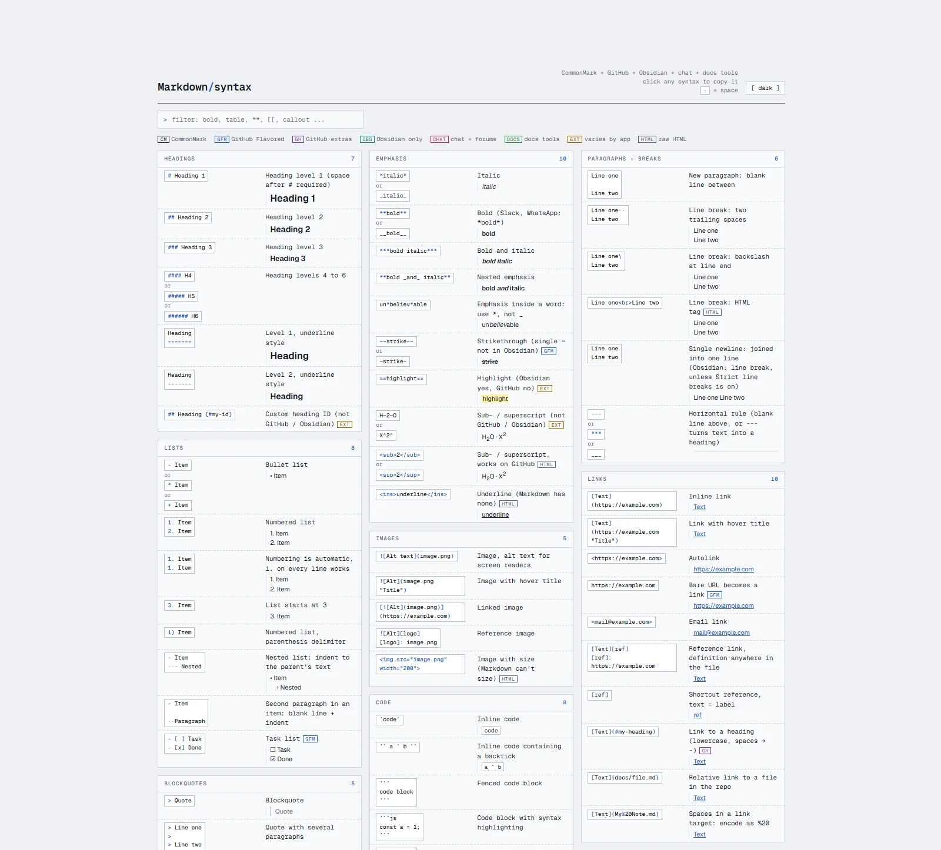Screen dimensions: 941x850
Task: Copy the '<https://example.com>' autolink syntax
Action: (626, 558)
